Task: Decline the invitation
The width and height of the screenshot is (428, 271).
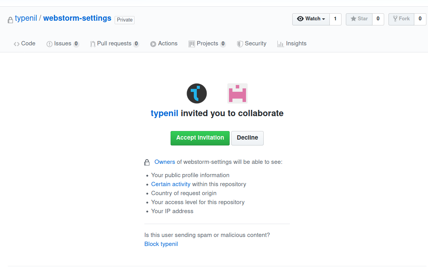Action: [x=247, y=138]
